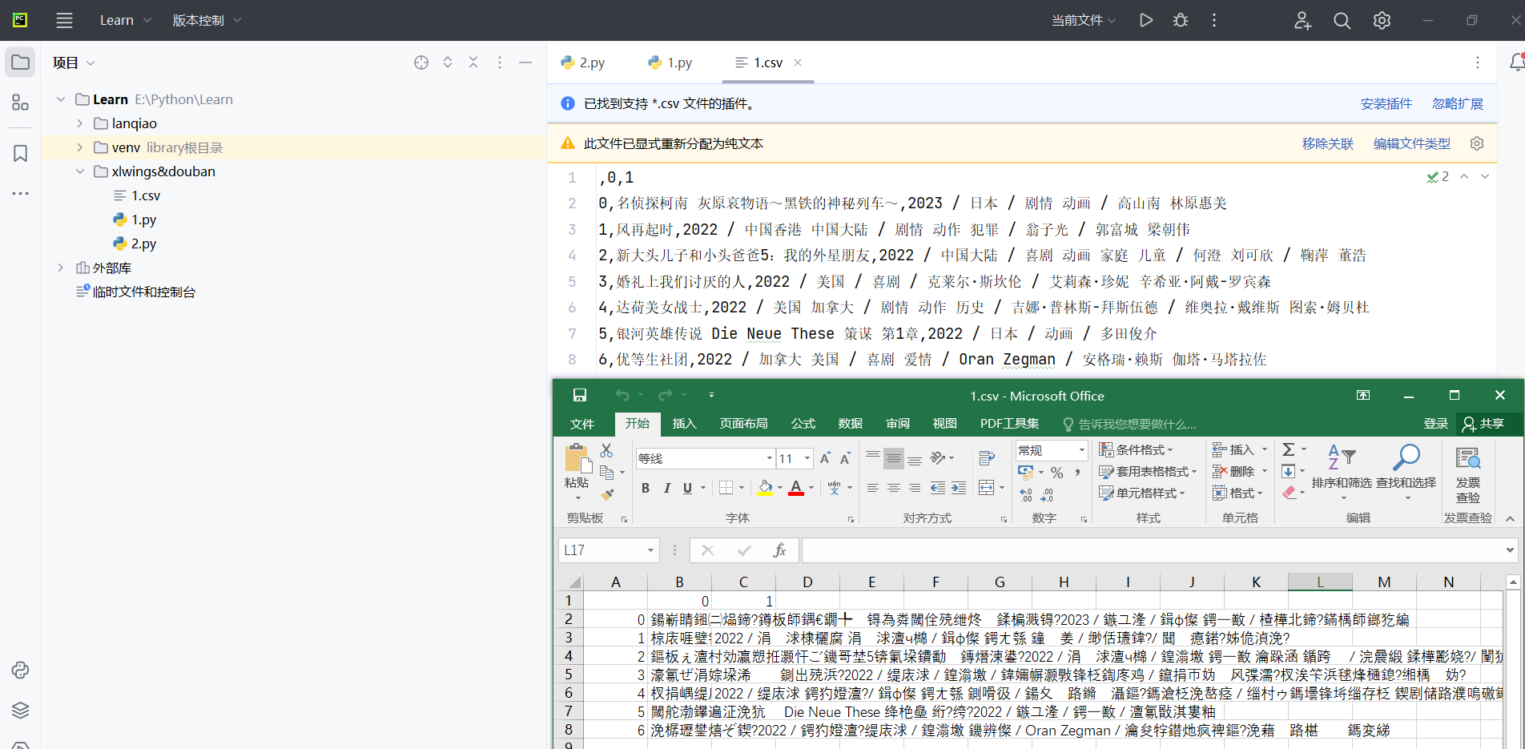This screenshot has width=1525, height=749.
Task: Open the Bookmarks tool window in sidebar
Action: coord(20,153)
